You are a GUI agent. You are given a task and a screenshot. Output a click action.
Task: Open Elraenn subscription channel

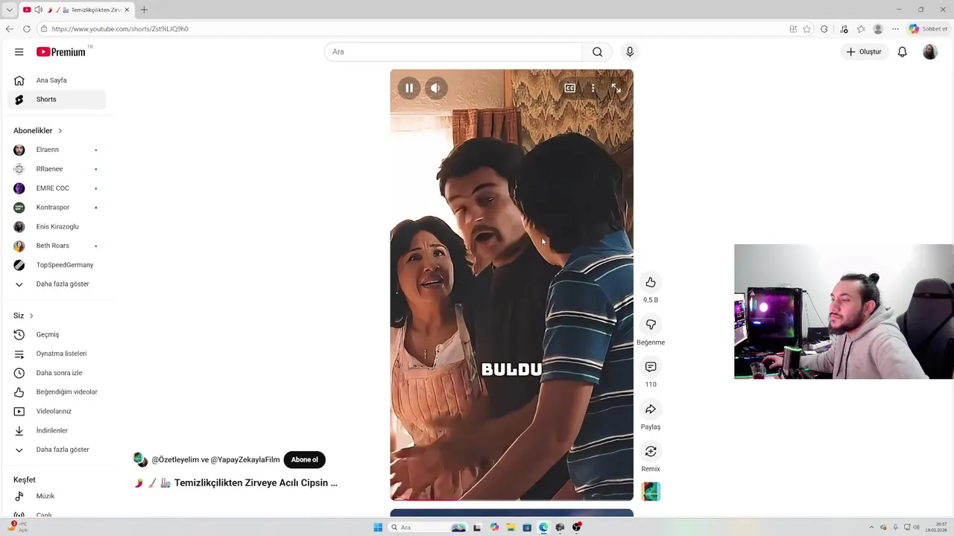pos(57,150)
